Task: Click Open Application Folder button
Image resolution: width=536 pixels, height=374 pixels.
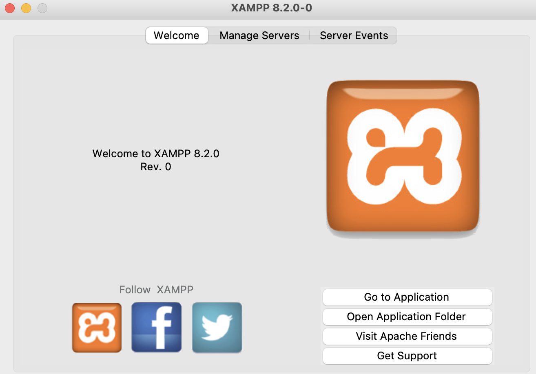Action: (407, 317)
